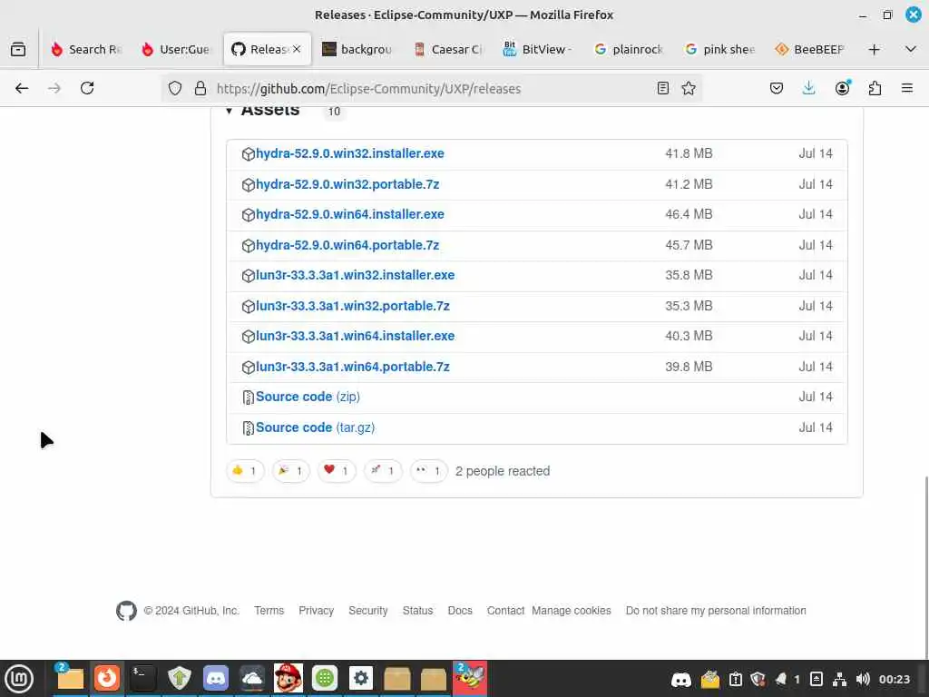
Task: Open Firefox account menu
Action: point(842,88)
